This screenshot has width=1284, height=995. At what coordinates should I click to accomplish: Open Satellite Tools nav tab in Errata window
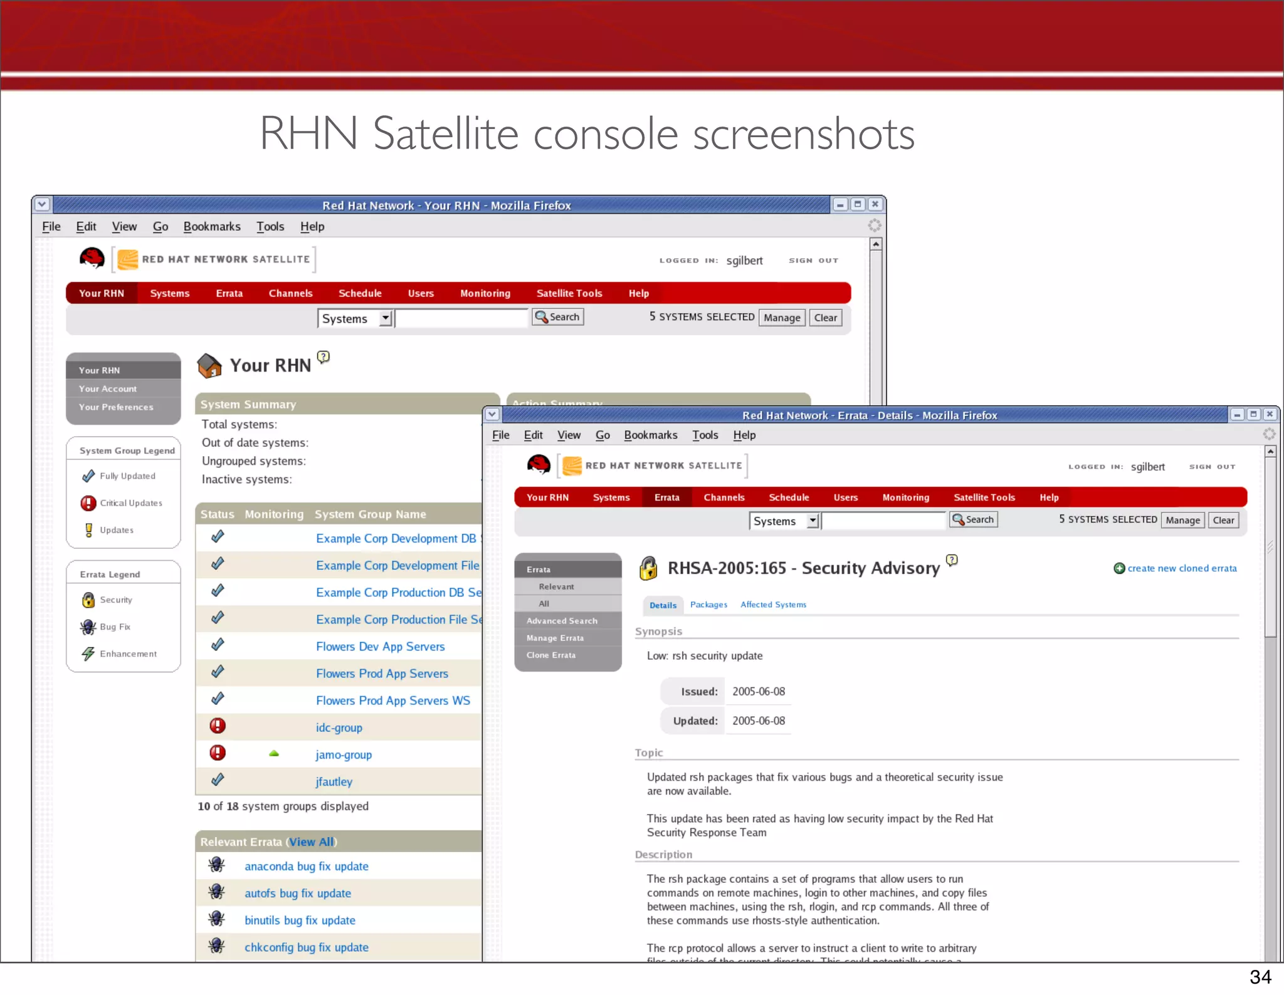(x=984, y=497)
